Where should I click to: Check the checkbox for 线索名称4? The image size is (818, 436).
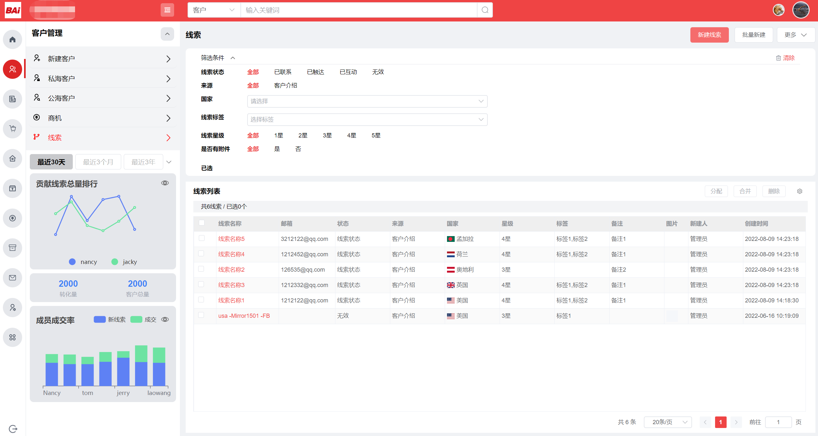(x=201, y=253)
